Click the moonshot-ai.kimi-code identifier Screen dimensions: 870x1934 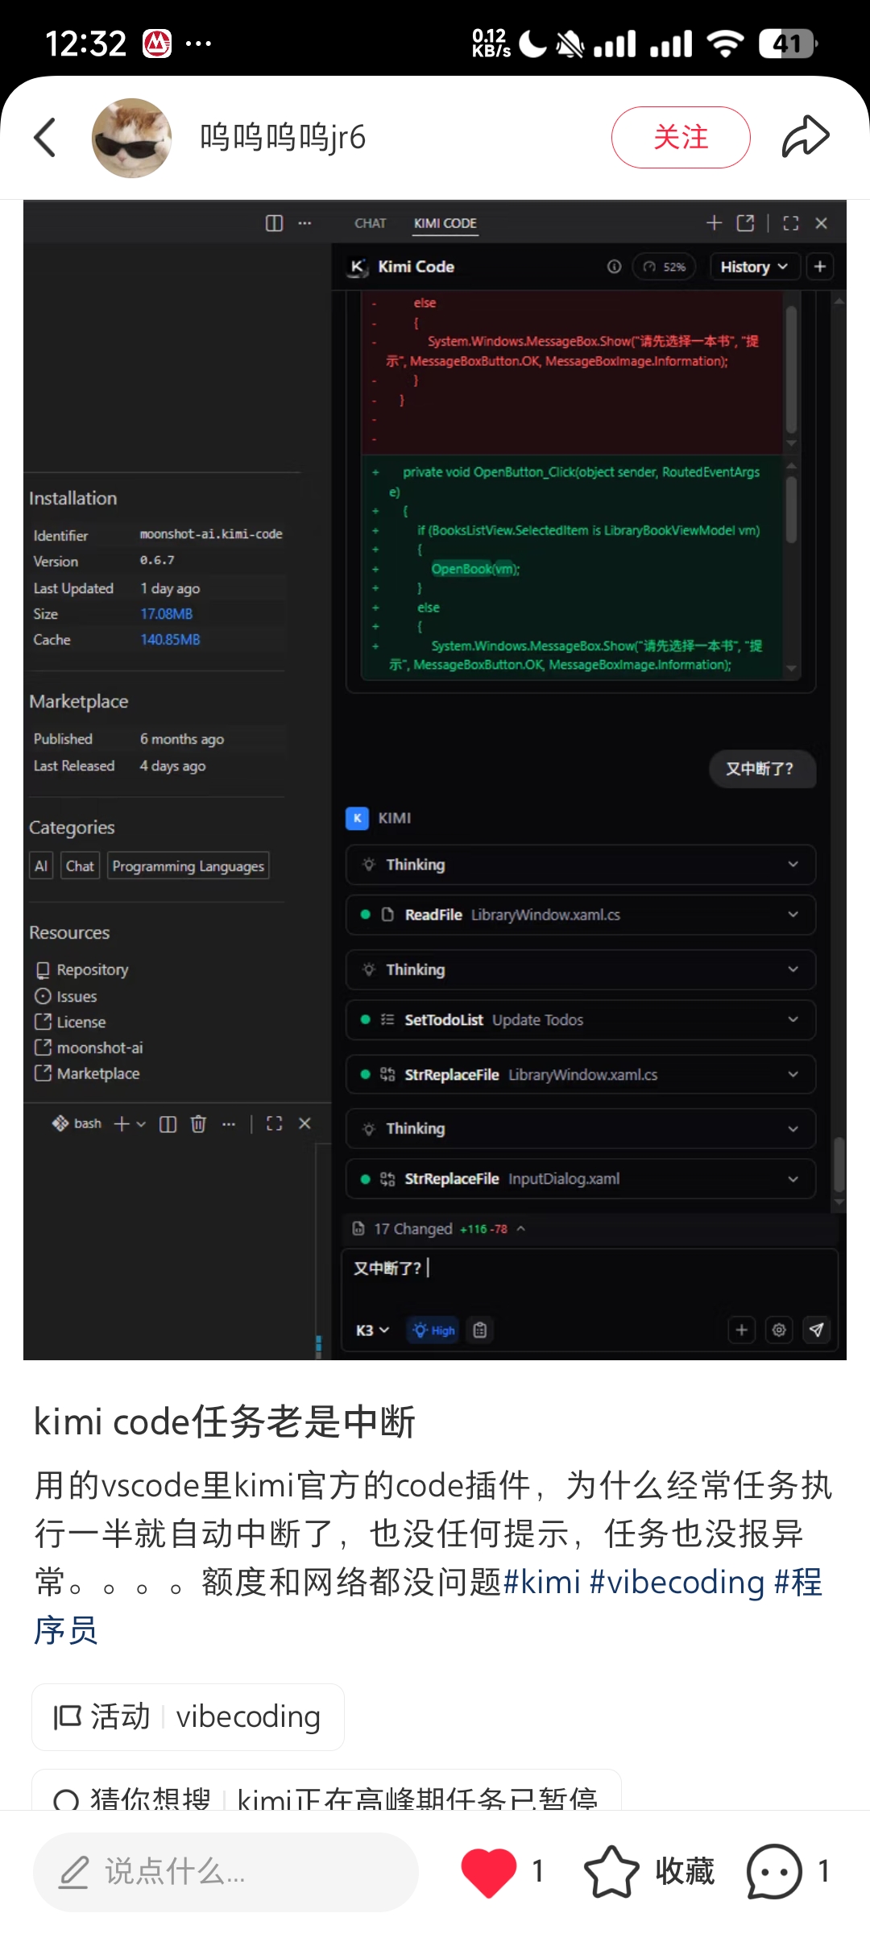pos(211,534)
